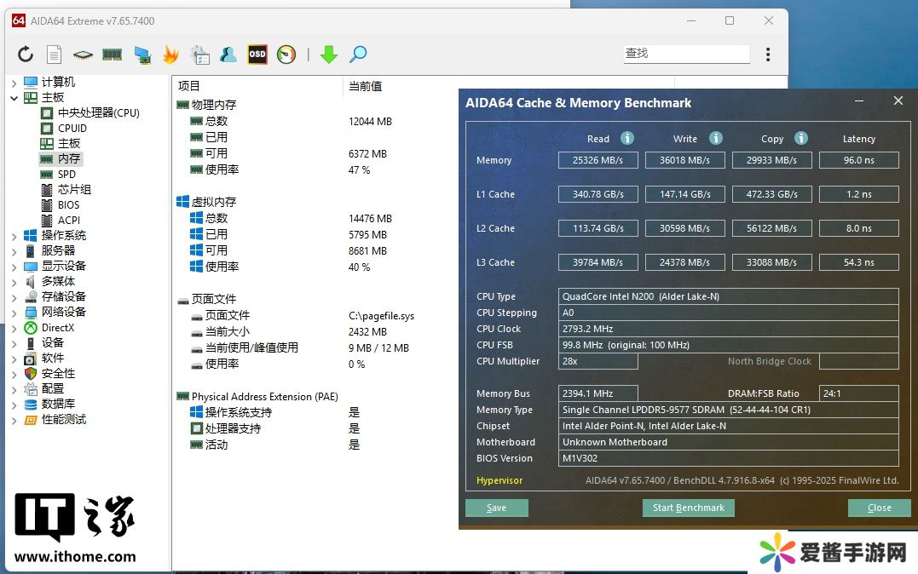Viewport: 918px width, 574px height.
Task: Click the info icon beside Copy
Action: point(801,138)
